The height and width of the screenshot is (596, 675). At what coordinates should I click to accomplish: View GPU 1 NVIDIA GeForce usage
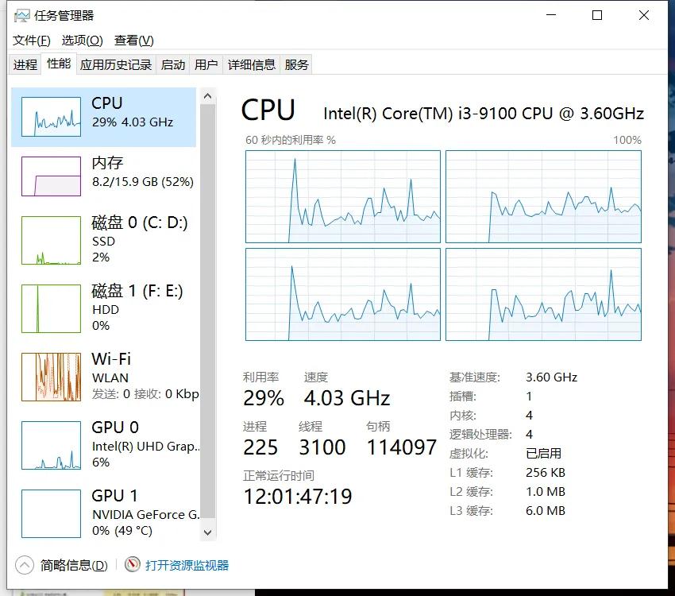click(103, 513)
